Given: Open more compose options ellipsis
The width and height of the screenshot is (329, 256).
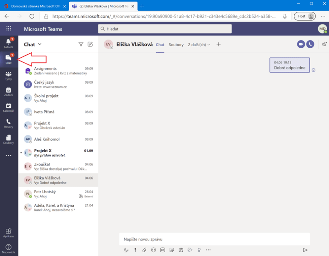Looking at the screenshot, I should (x=208, y=250).
